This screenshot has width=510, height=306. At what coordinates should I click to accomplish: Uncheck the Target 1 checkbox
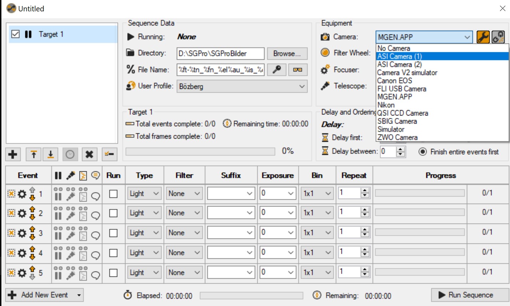15,34
